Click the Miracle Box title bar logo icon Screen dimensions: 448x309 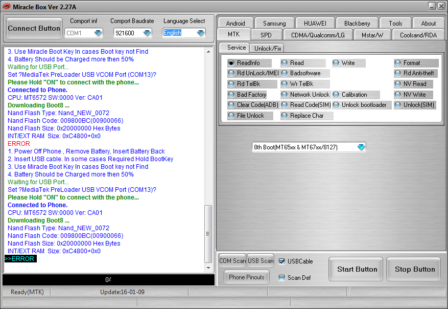[x=6, y=6]
